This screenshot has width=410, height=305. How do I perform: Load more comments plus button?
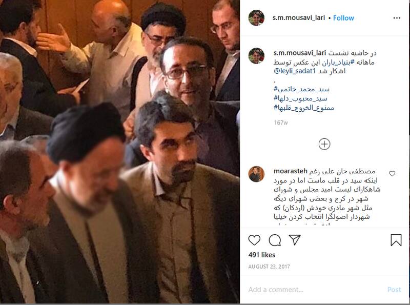point(324,144)
